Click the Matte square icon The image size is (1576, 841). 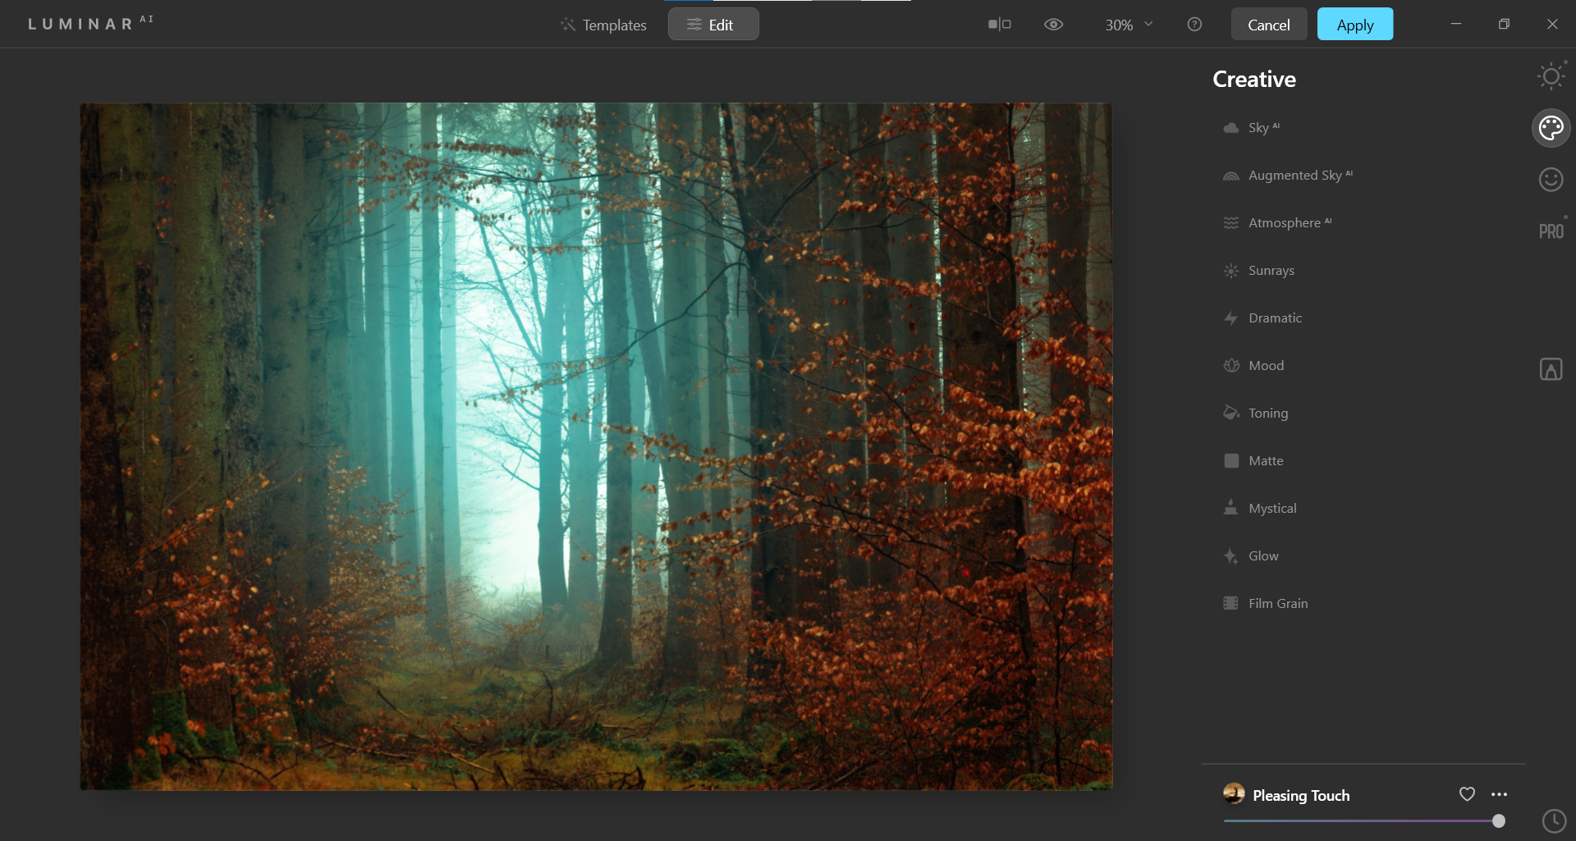(x=1230, y=461)
